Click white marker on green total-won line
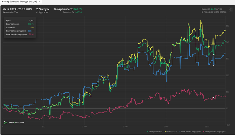 [x=214, y=54]
